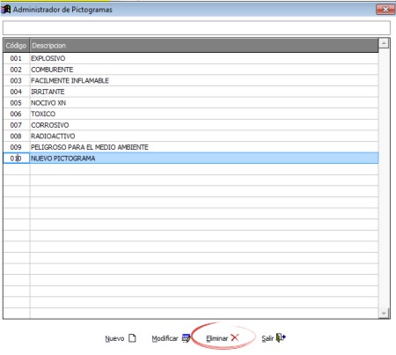Close the Administrador de Pictogramas window
The height and width of the screenshot is (355, 396).
pos(385,10)
